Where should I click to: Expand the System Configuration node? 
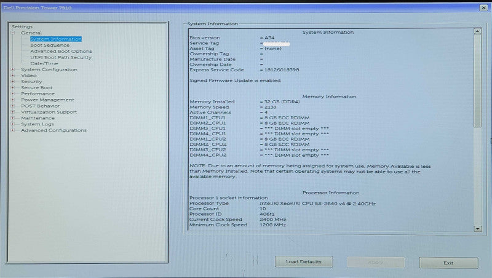(13, 69)
